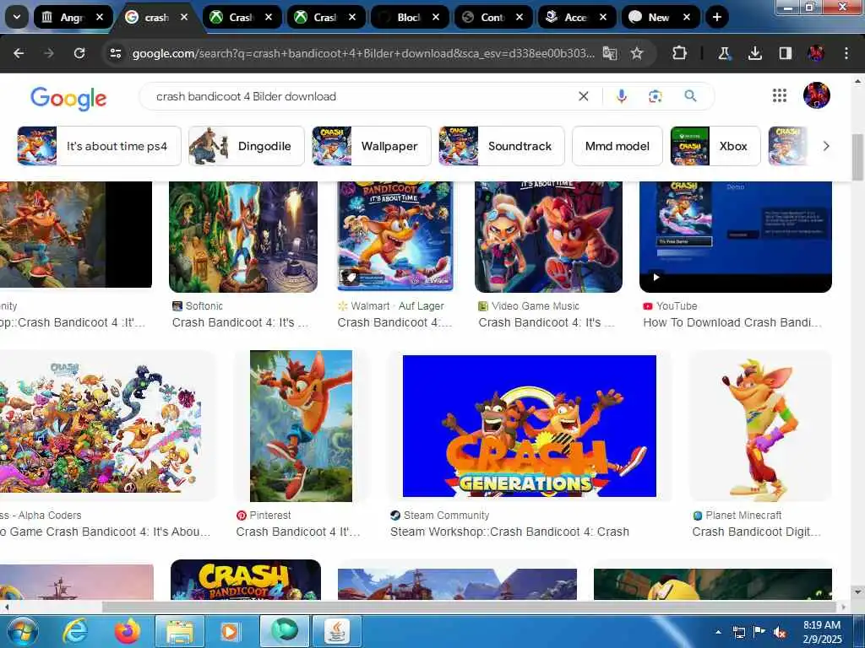Open the Chrome profile avatar in toolbar
The height and width of the screenshot is (648, 865).
tap(816, 53)
